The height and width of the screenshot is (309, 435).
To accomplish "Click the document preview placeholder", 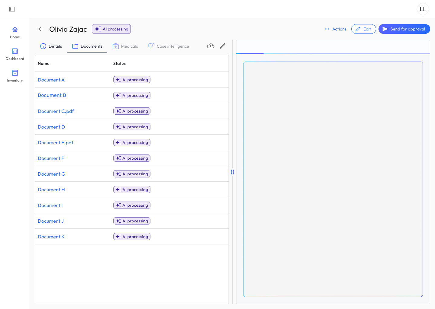I will click(x=333, y=179).
